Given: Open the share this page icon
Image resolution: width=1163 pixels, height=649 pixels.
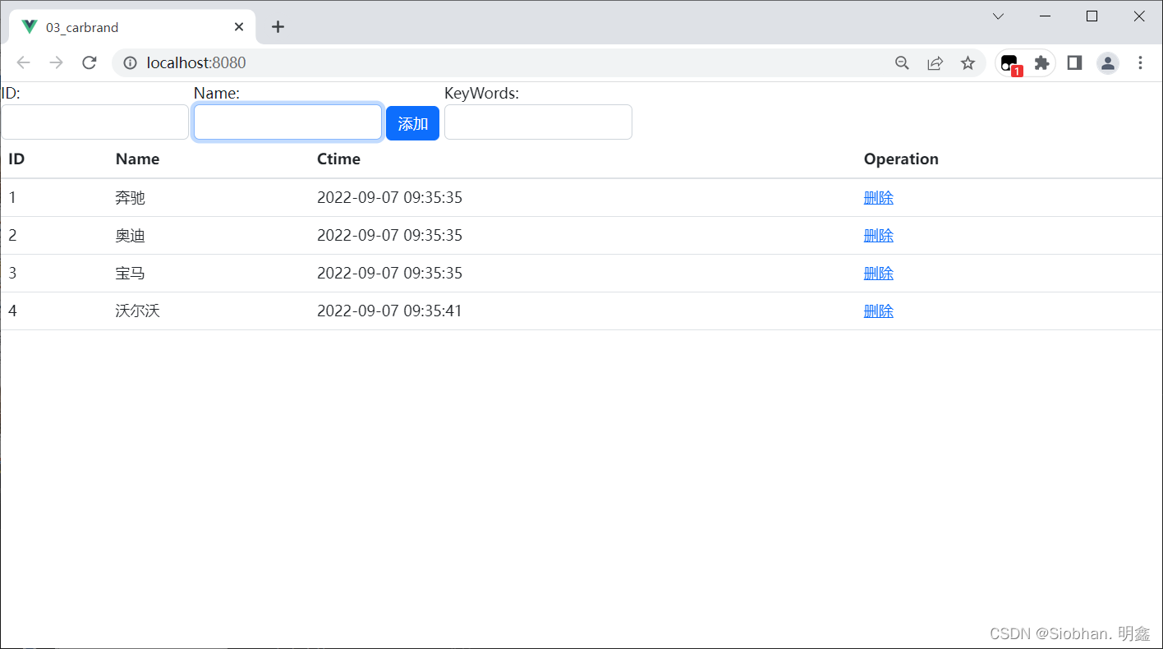Looking at the screenshot, I should [935, 62].
